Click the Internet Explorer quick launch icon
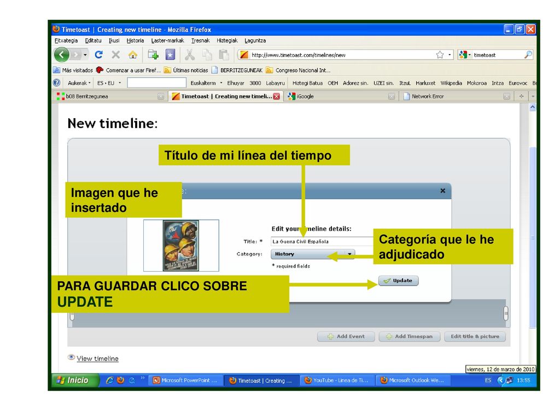Viewport: 560px width, 420px height. [x=109, y=381]
